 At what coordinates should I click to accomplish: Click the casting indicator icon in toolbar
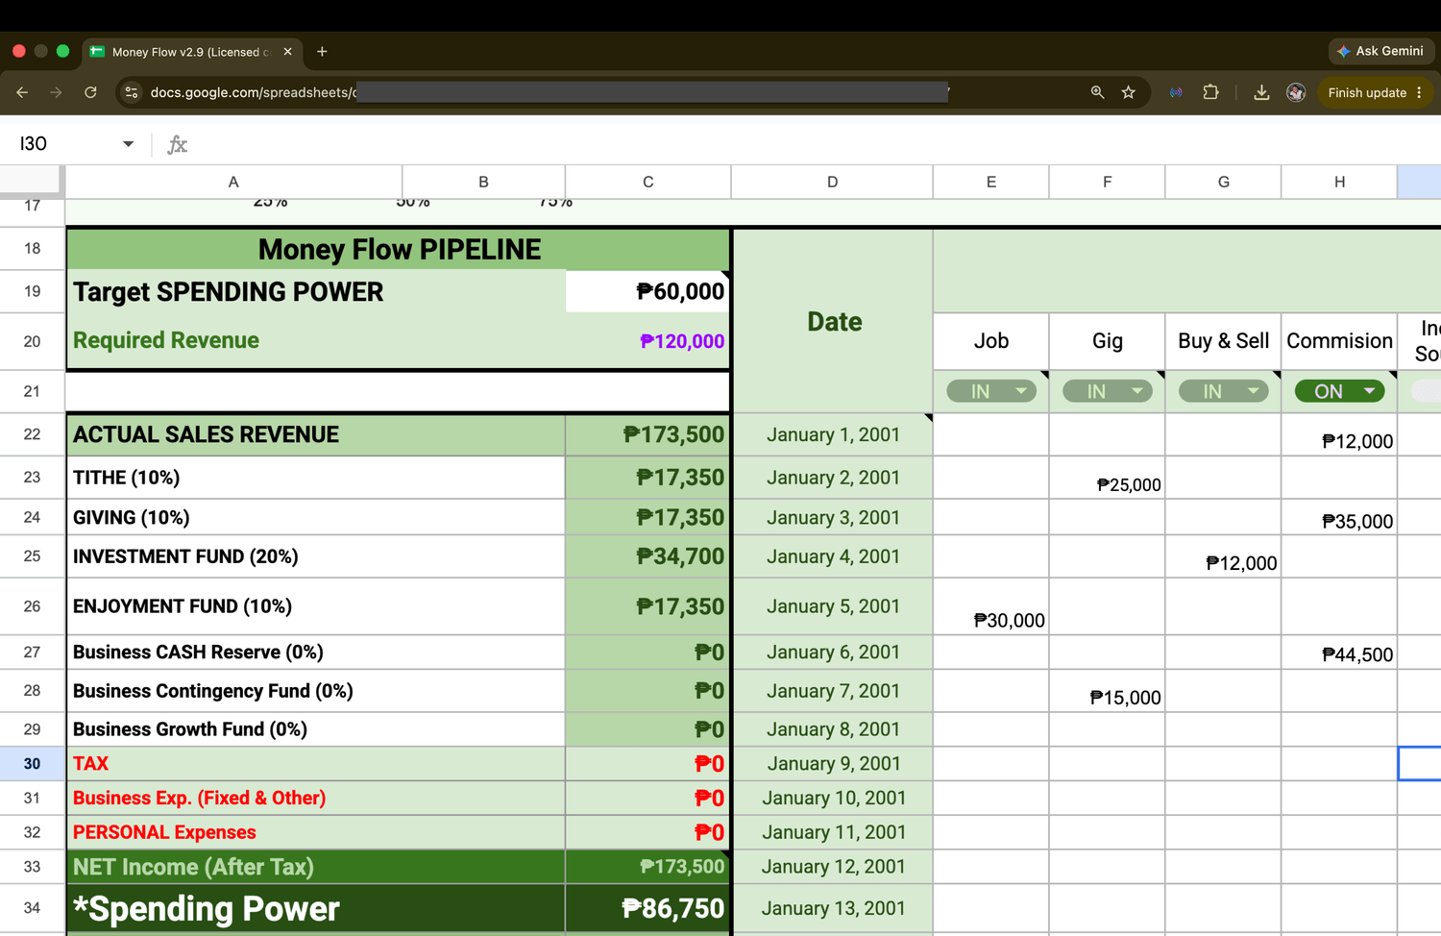[1176, 92]
